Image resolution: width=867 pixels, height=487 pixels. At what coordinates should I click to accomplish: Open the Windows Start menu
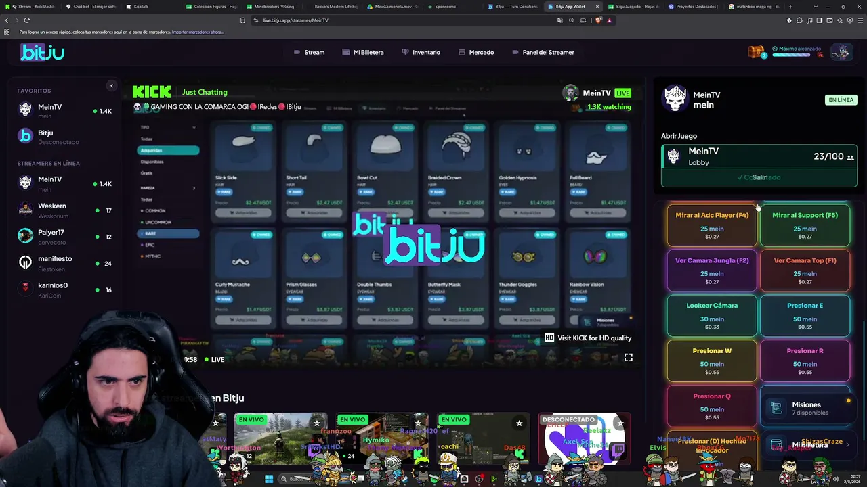pyautogui.click(x=269, y=479)
